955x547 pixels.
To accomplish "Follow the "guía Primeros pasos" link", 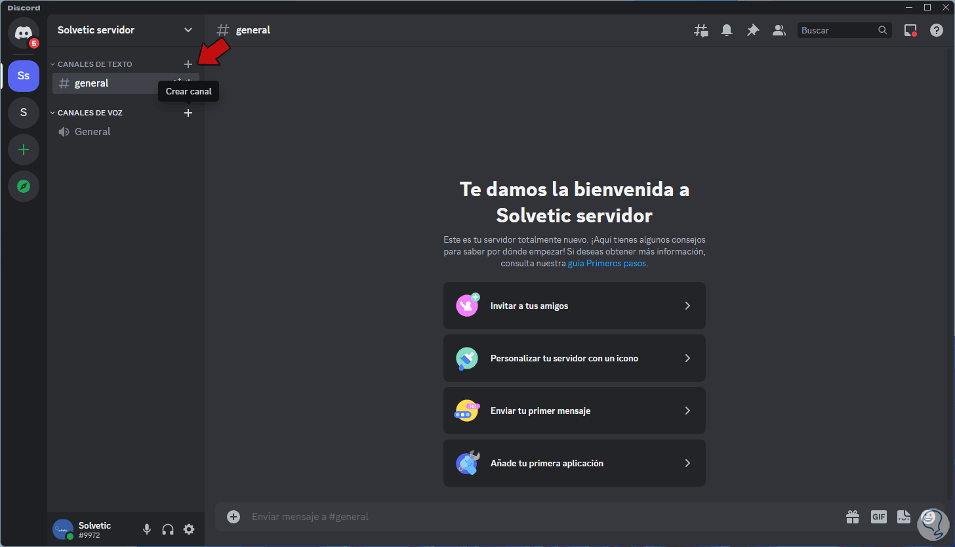I will point(607,264).
